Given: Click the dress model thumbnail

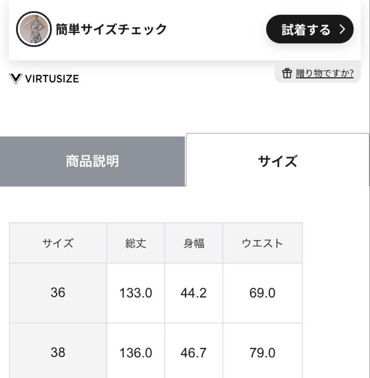Looking at the screenshot, I should pos(34,29).
